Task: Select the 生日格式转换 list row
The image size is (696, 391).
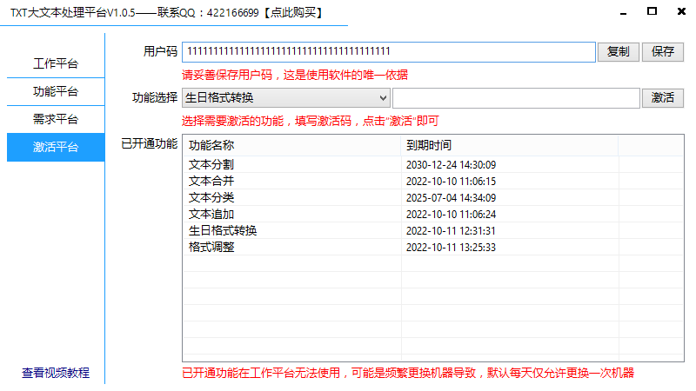Action: (432, 230)
